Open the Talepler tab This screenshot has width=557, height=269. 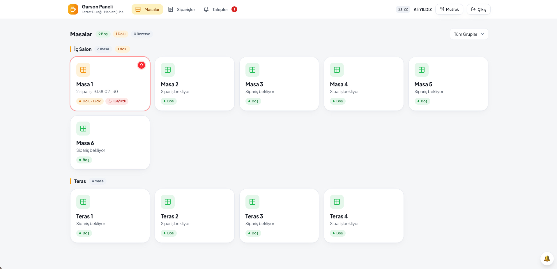pyautogui.click(x=220, y=9)
